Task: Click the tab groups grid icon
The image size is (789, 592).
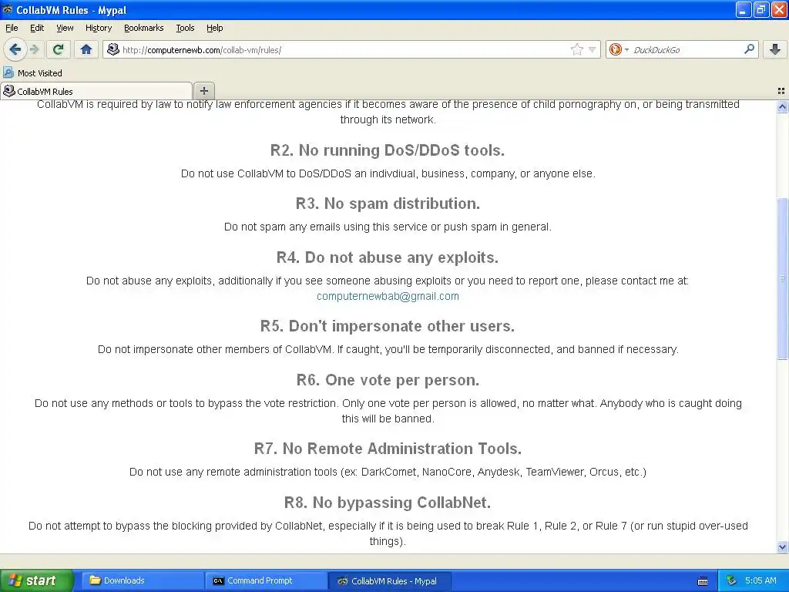Action: point(781,91)
